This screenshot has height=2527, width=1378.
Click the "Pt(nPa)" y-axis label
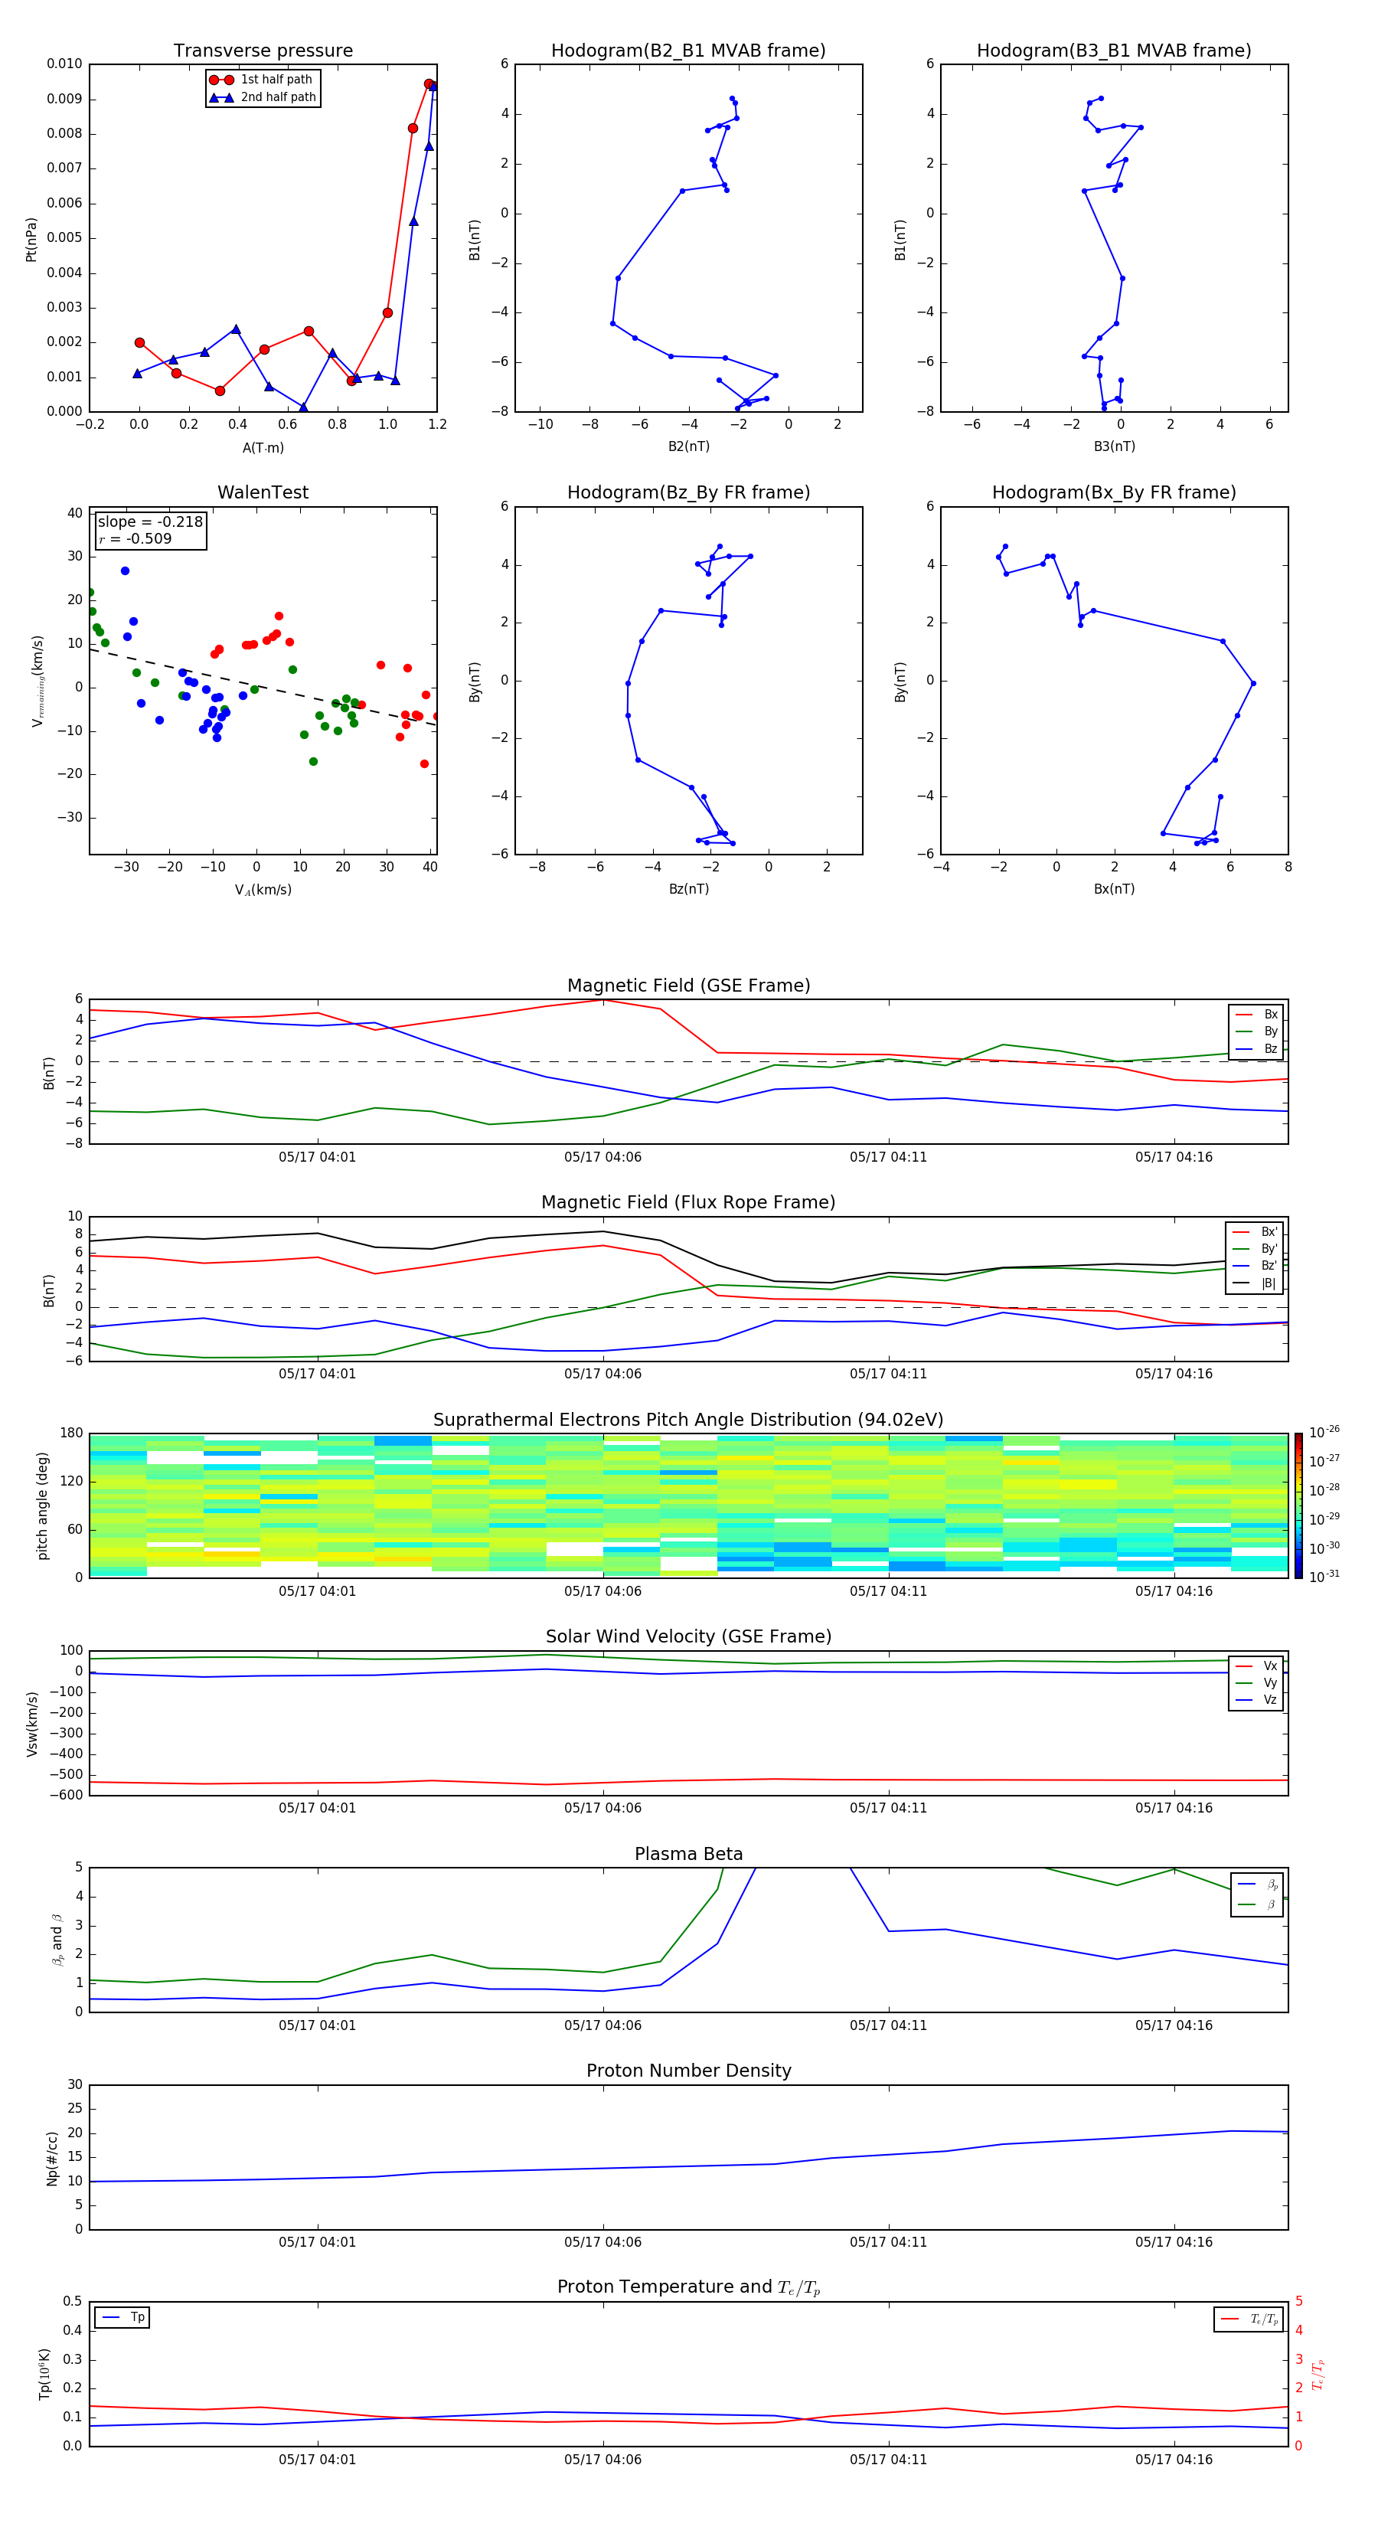(x=31, y=238)
